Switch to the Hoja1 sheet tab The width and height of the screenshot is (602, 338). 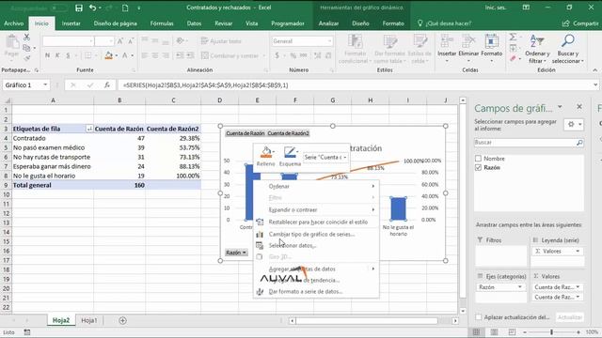(89, 320)
